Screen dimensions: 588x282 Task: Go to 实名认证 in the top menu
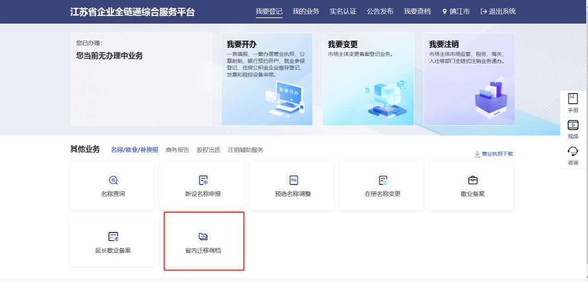343,11
